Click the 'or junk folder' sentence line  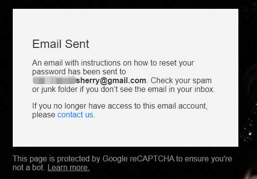124,89
